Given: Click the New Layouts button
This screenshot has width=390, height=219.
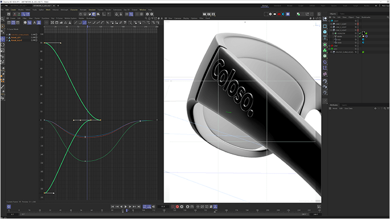Looking at the screenshot, I should [x=386, y=6].
